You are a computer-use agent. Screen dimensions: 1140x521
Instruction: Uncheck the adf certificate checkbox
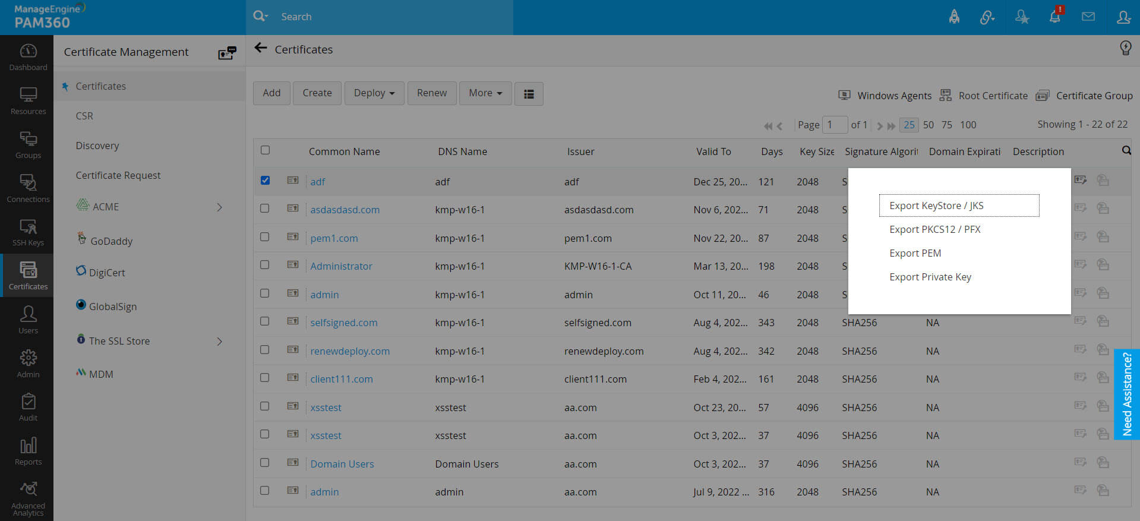[x=265, y=180]
